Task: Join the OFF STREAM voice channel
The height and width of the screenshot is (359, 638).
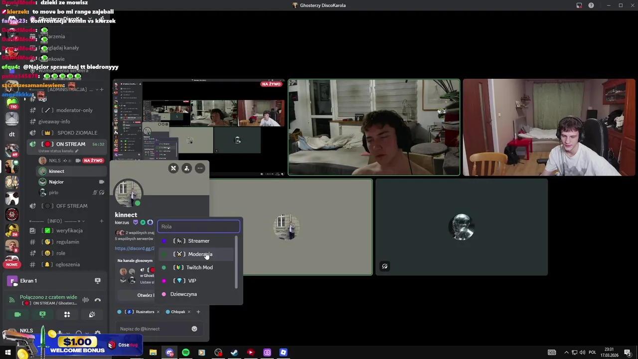Action: 67,206
